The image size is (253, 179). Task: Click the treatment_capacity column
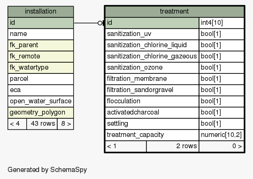point(152,135)
